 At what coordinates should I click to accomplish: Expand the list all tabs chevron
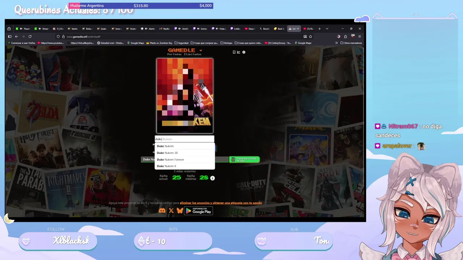[327, 29]
